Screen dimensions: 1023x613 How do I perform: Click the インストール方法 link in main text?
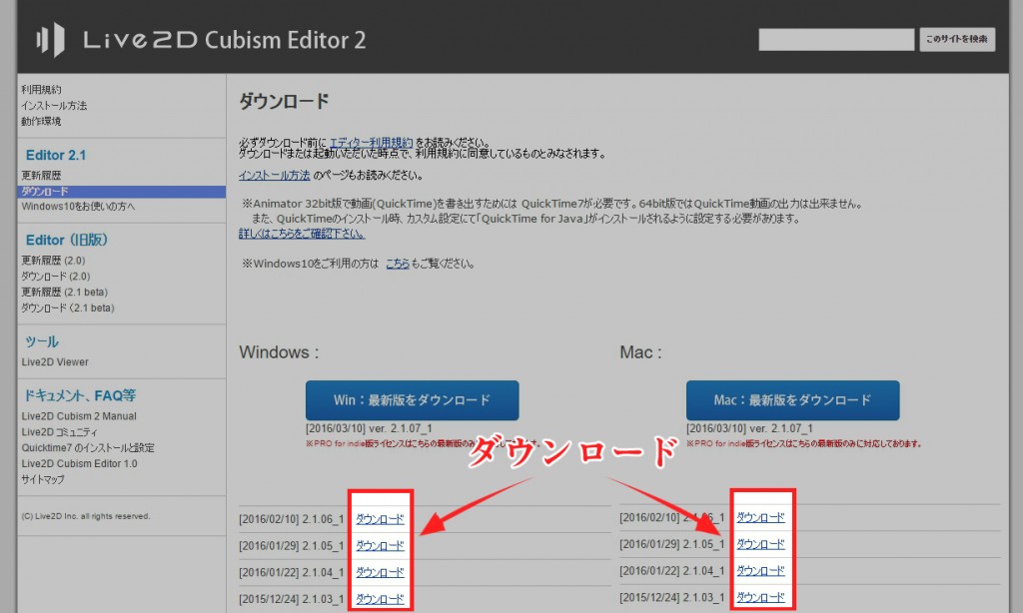coord(274,175)
